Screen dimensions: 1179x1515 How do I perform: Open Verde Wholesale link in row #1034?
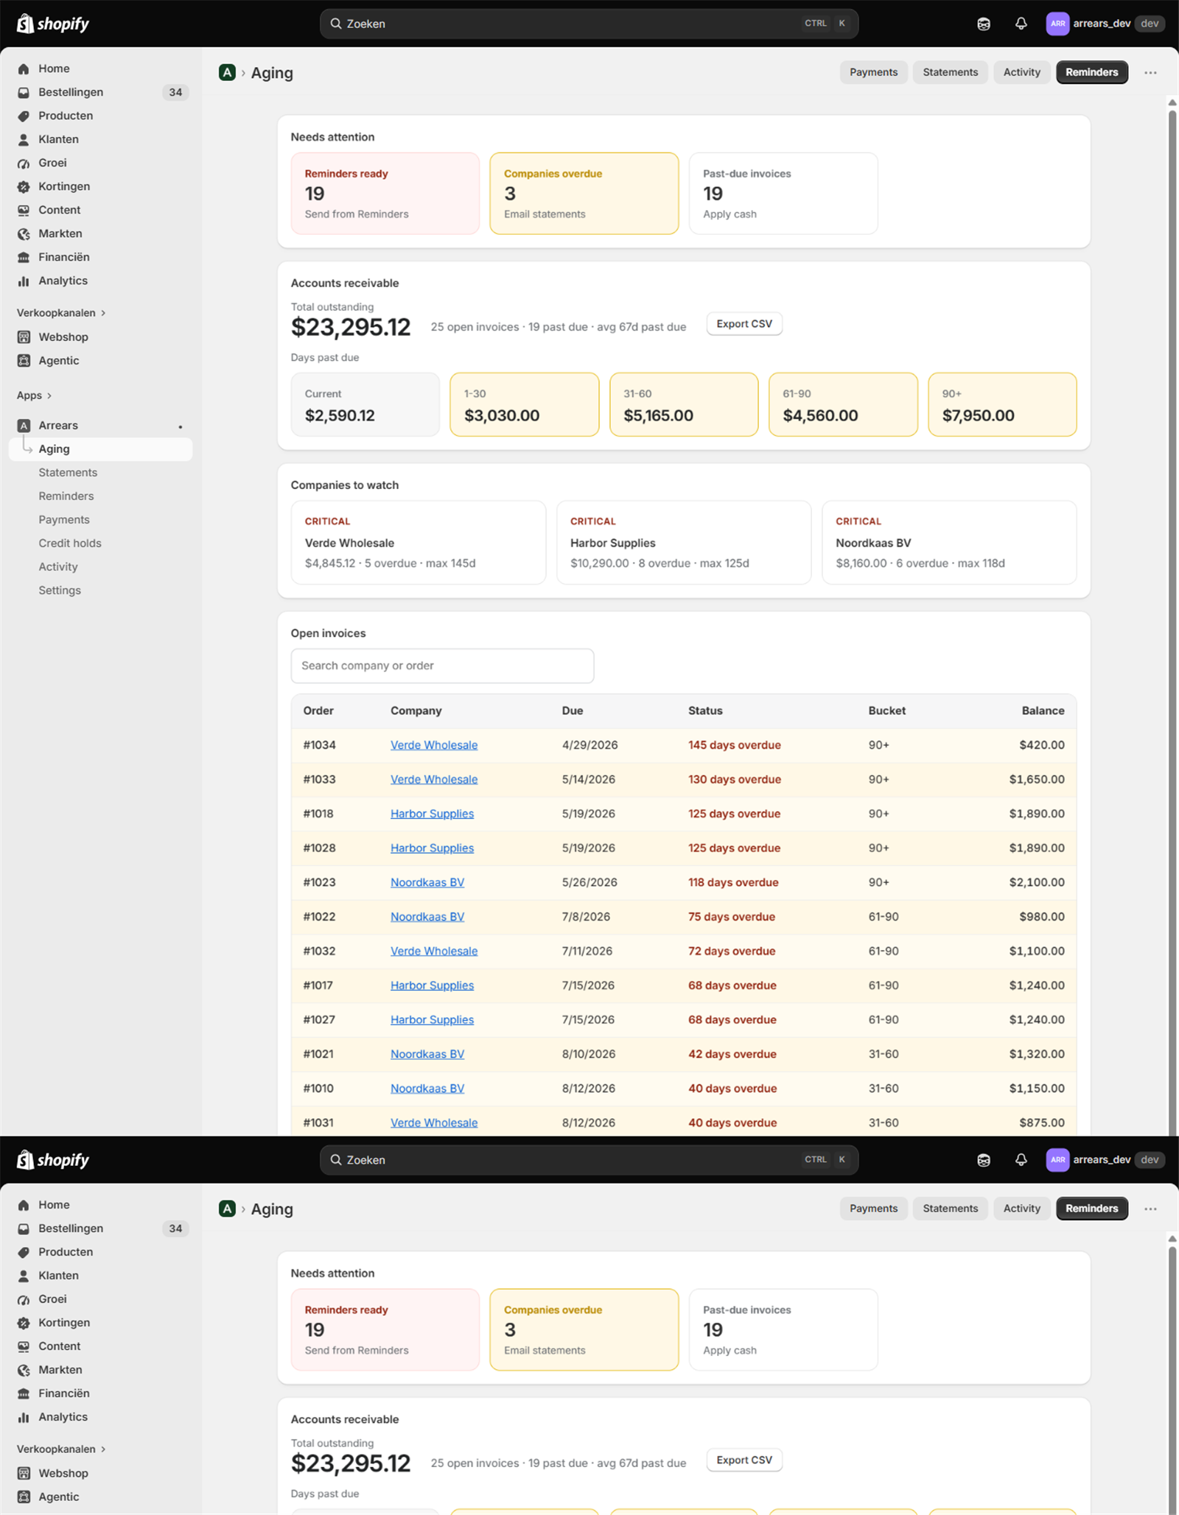click(x=434, y=745)
